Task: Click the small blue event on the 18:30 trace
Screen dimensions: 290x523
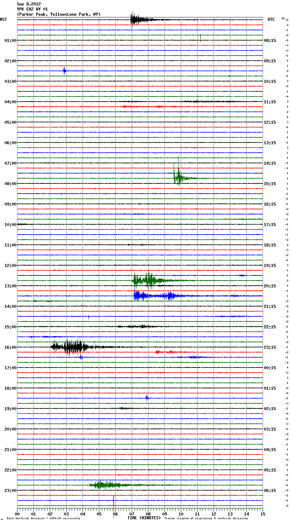Action: (x=147, y=398)
